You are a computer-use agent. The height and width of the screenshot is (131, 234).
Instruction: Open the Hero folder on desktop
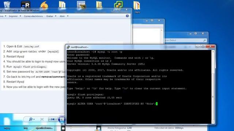point(137,7)
